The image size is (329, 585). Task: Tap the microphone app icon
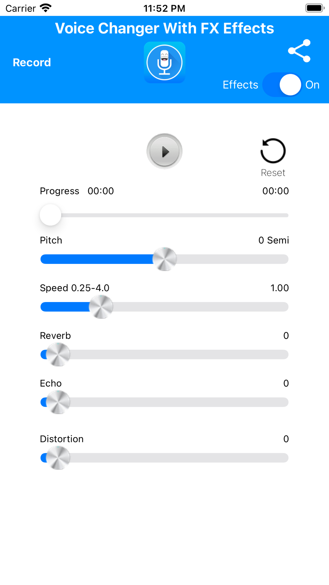[x=164, y=63]
